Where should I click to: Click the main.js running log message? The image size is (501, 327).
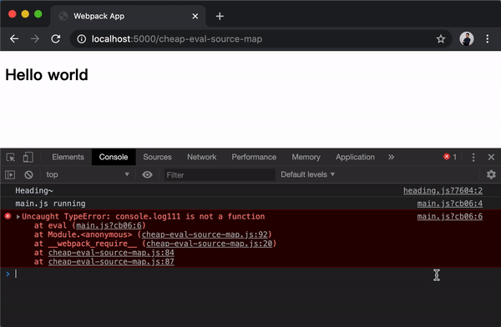click(x=50, y=204)
